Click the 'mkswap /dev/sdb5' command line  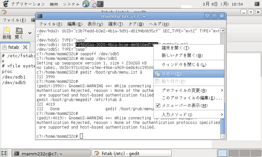coord(77,59)
